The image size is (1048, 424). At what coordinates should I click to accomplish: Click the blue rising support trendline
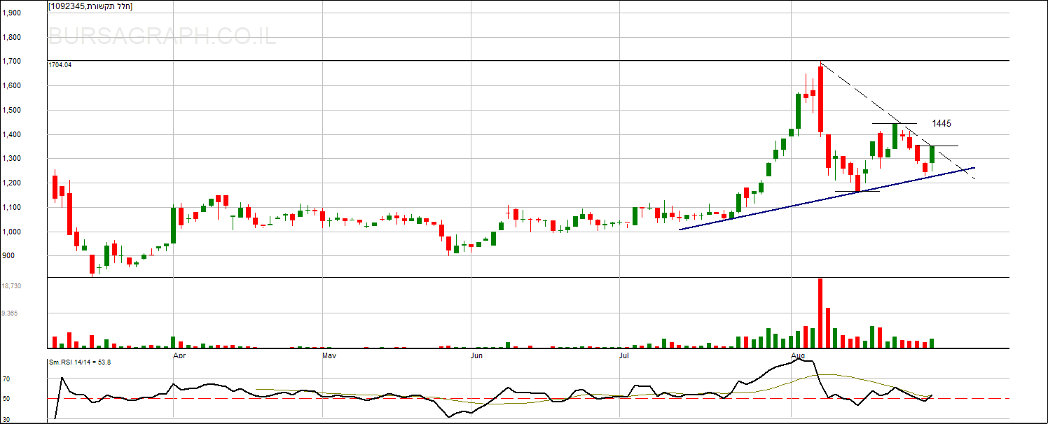pyautogui.click(x=771, y=206)
